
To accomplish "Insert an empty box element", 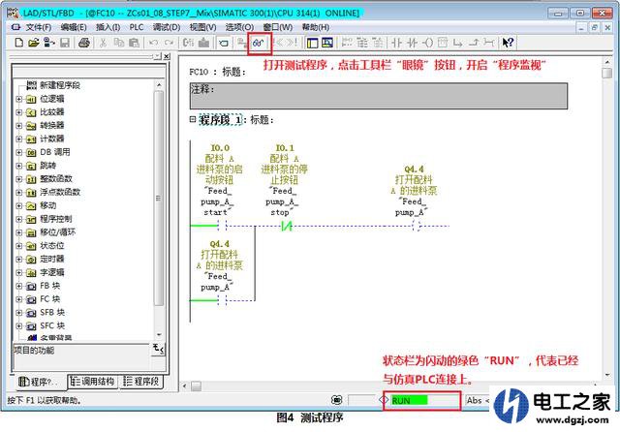I will pyautogui.click(x=443, y=43).
